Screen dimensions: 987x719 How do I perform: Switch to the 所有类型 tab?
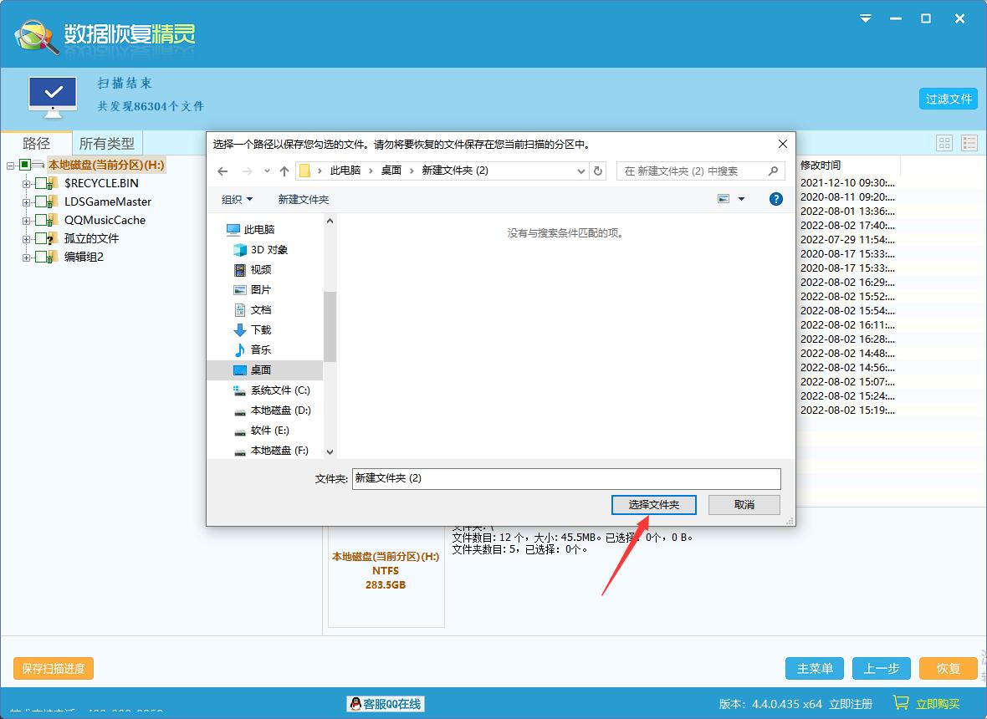click(106, 142)
